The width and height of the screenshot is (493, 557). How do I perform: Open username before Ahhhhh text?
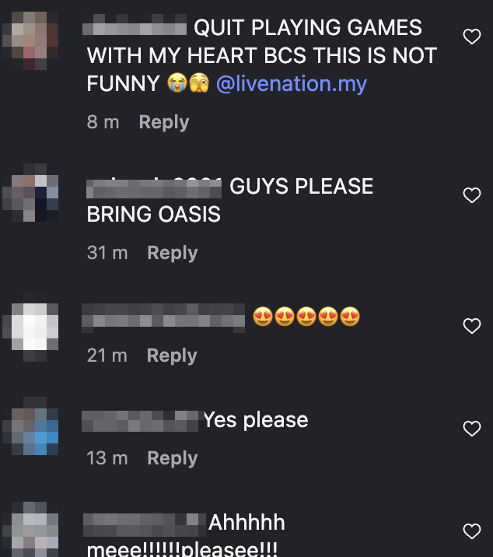(x=144, y=524)
